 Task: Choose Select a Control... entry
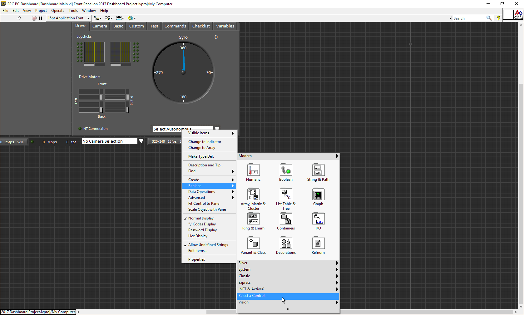[288, 296]
